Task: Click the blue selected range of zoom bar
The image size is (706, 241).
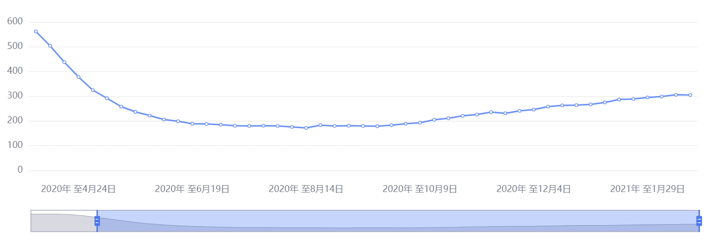Action: click(x=398, y=221)
